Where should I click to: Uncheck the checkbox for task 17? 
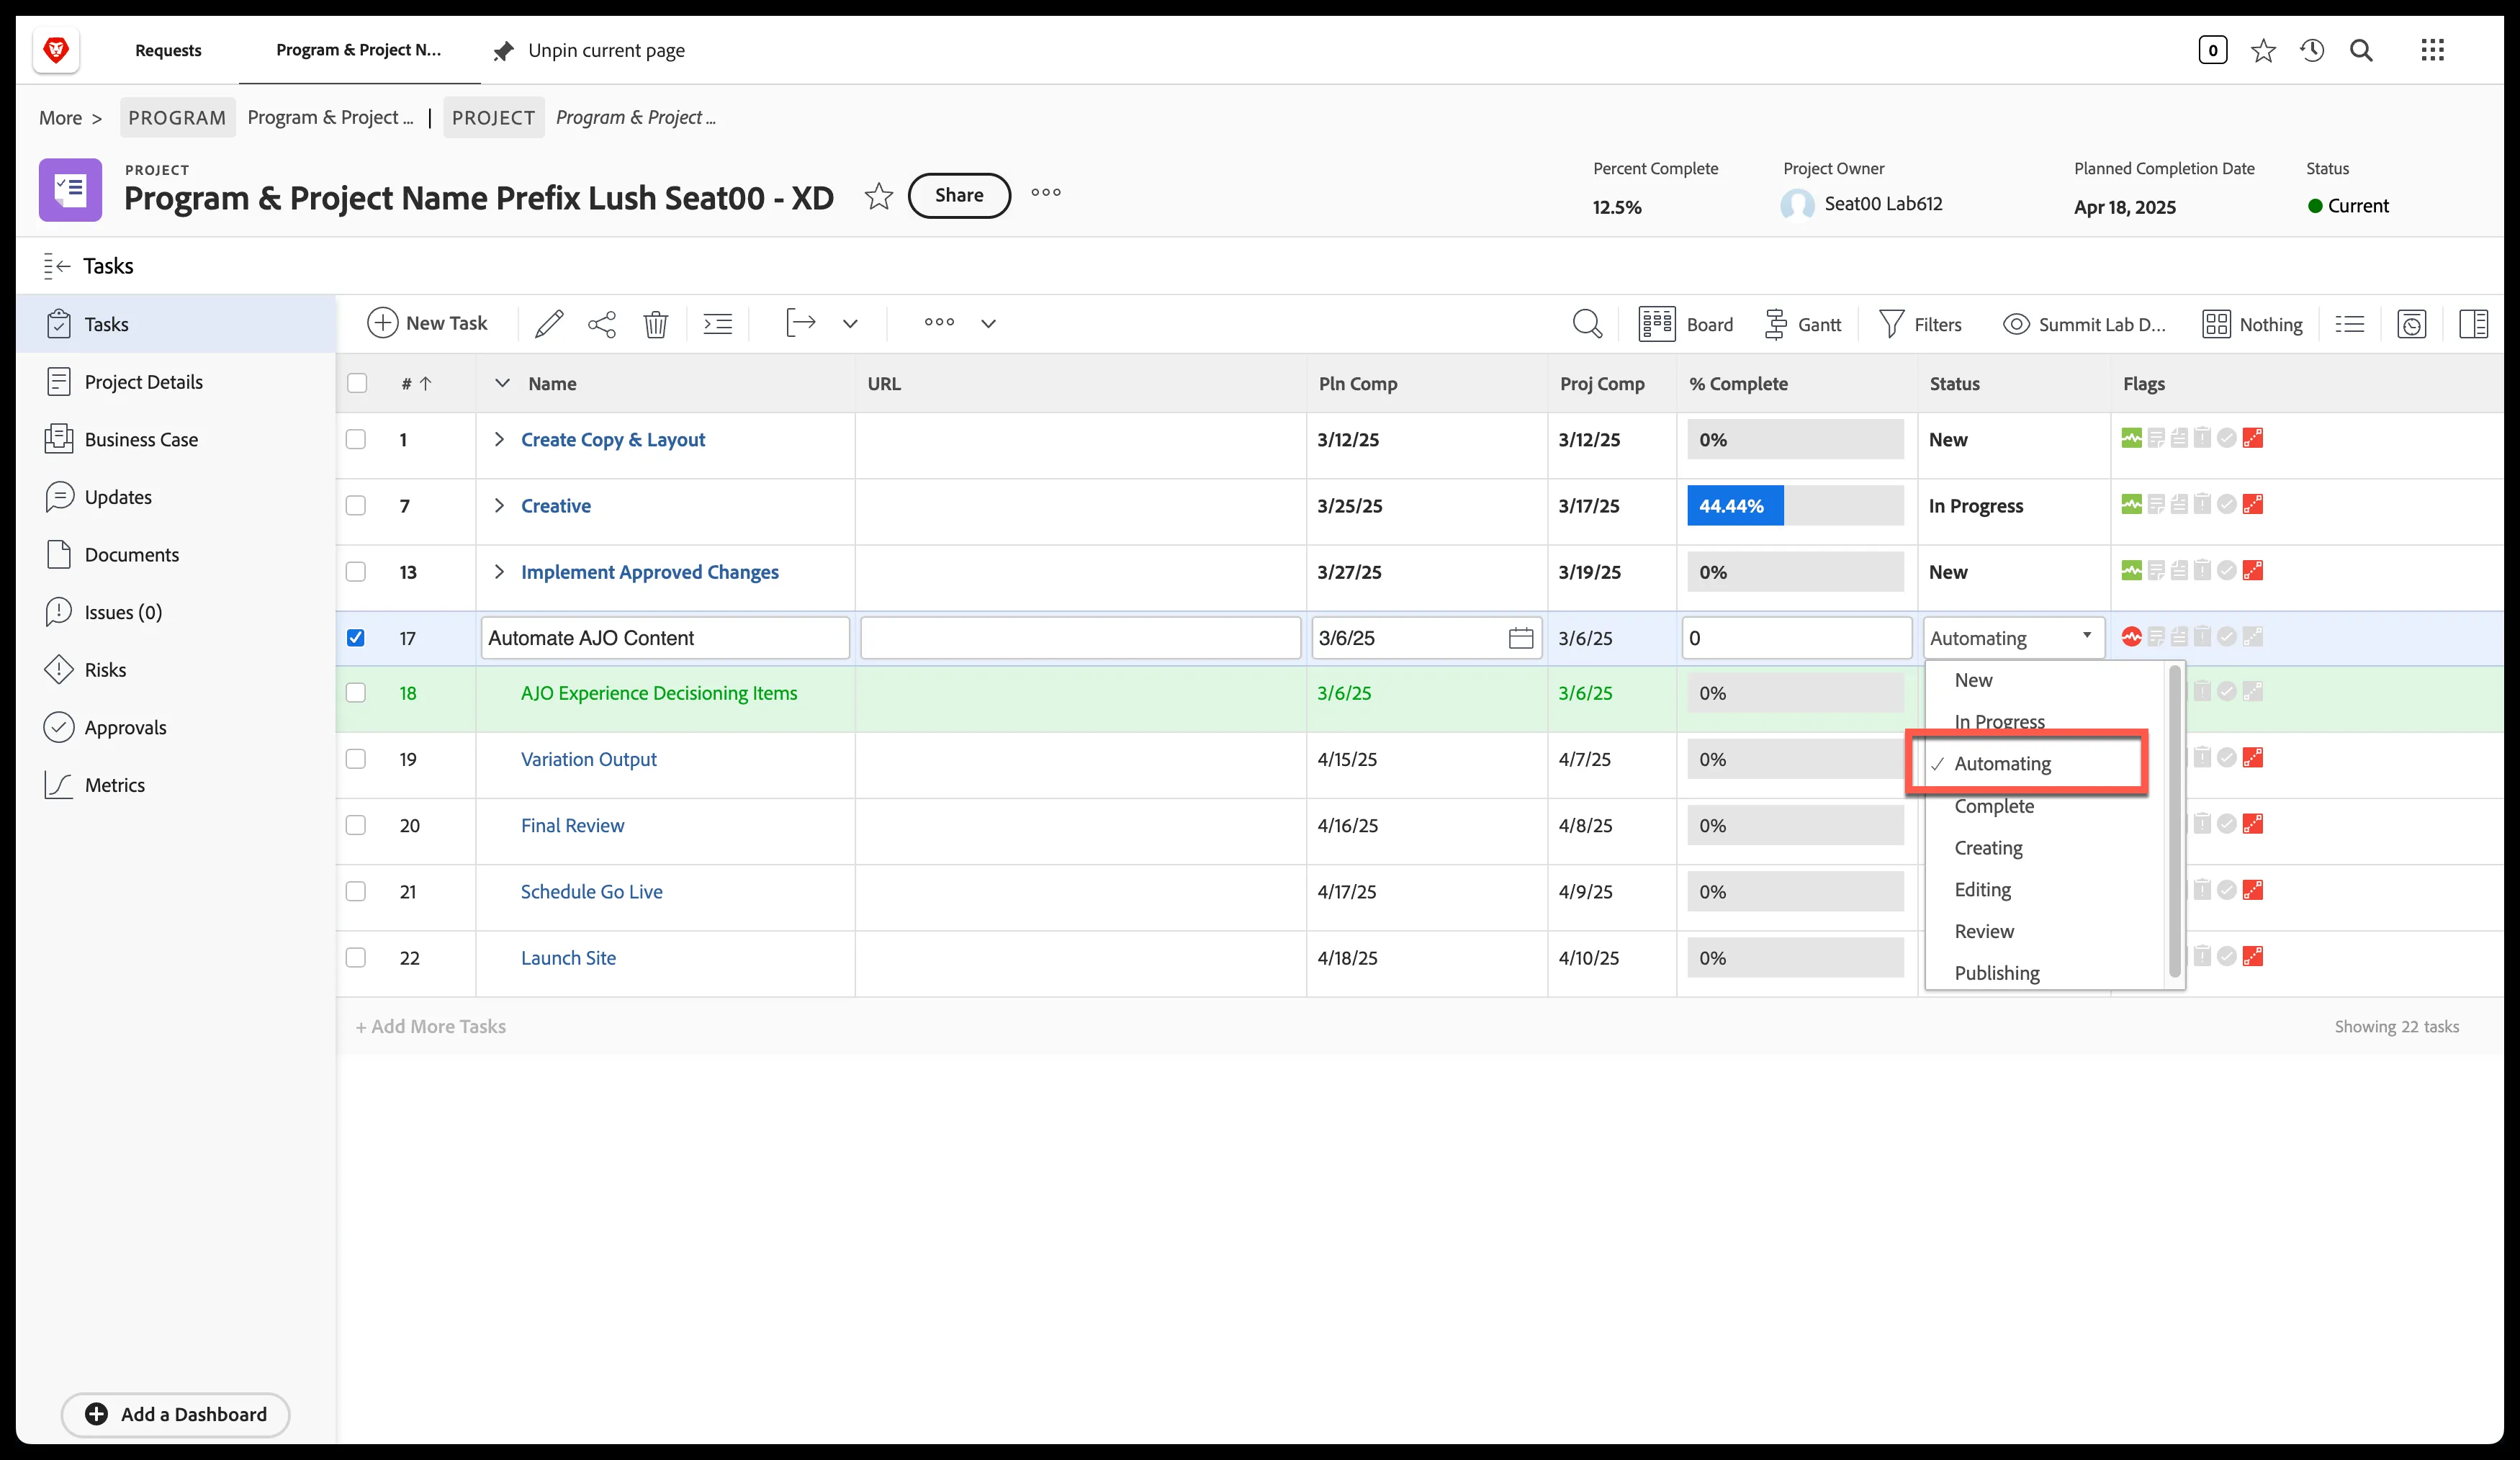point(356,638)
